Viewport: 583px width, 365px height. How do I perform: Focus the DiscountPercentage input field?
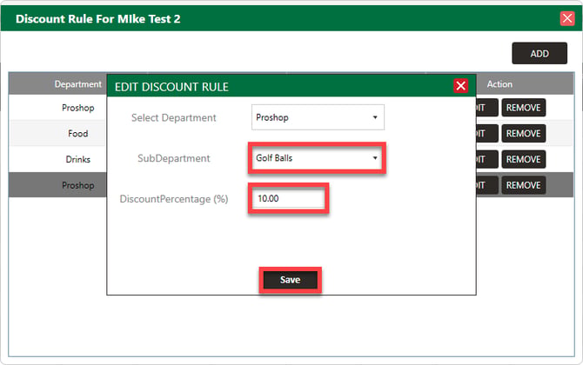(289, 198)
